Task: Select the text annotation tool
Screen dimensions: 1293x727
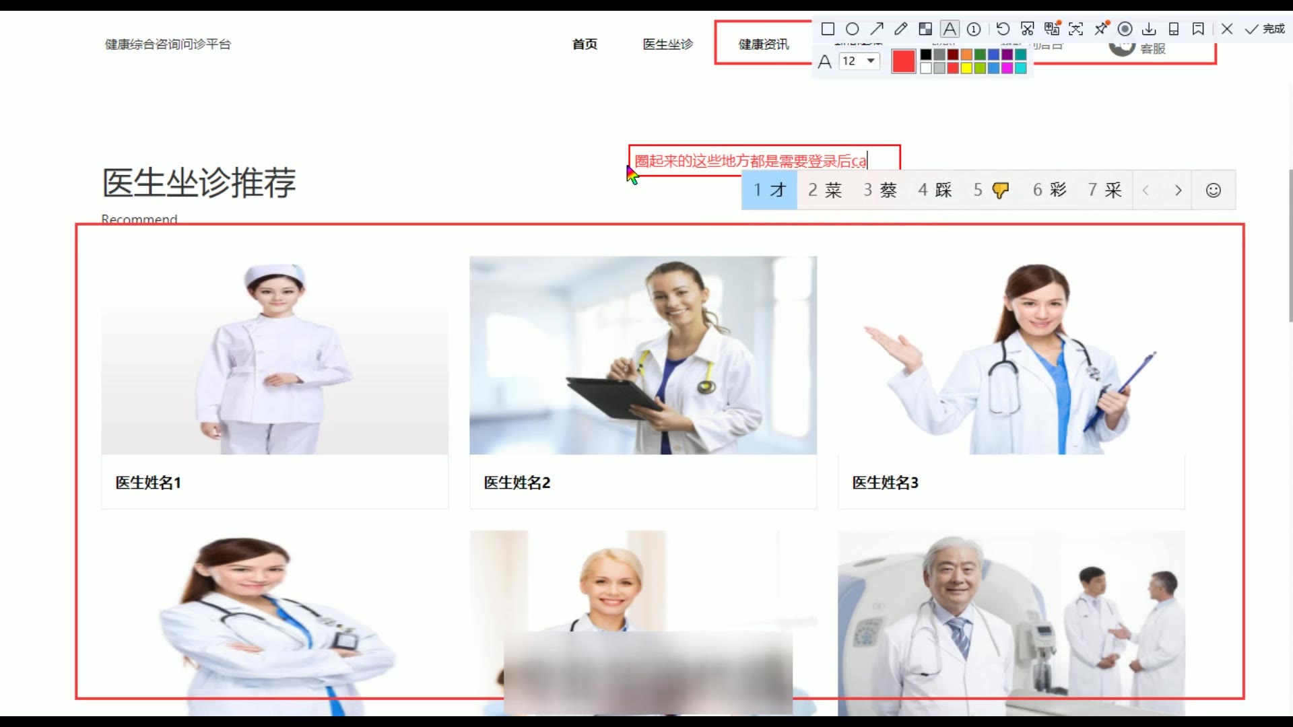Action: pos(950,29)
